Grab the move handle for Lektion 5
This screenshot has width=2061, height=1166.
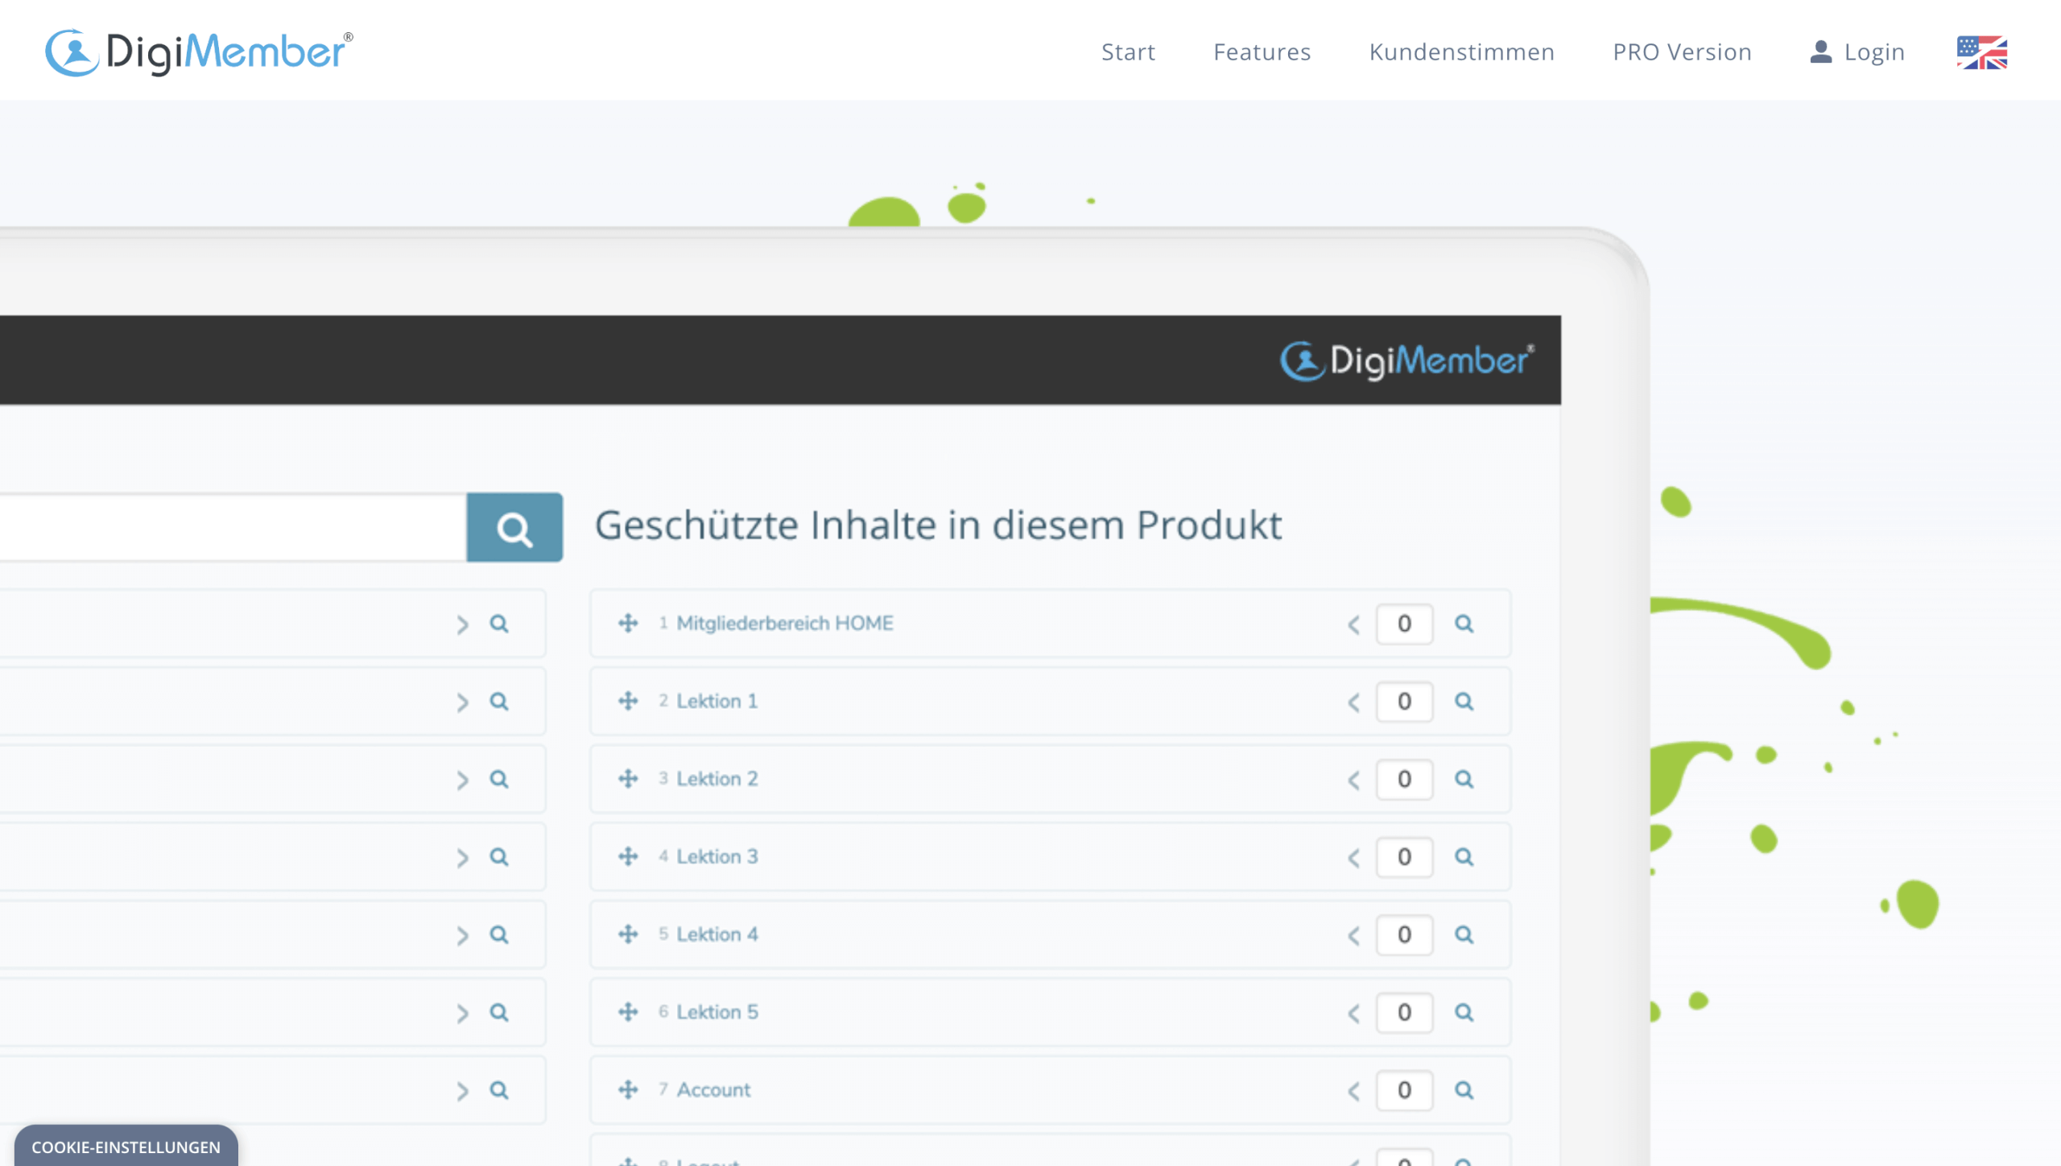coord(628,1012)
